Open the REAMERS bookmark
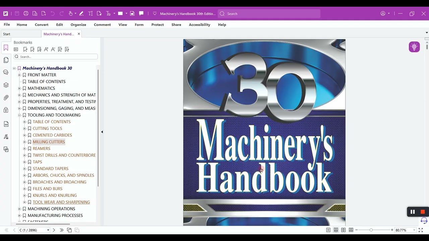429x241 pixels. [x=42, y=149]
